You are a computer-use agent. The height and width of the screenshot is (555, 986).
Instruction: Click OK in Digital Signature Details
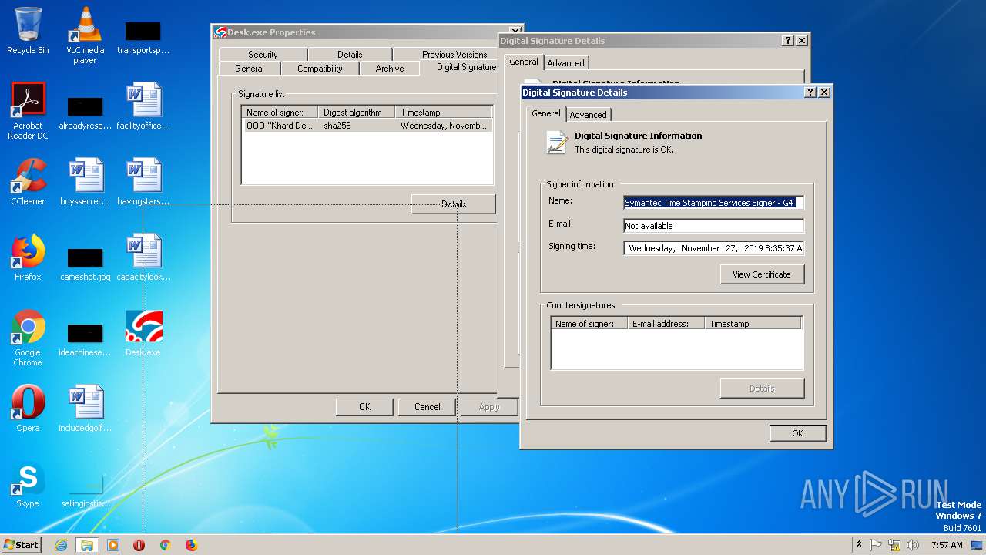797,433
